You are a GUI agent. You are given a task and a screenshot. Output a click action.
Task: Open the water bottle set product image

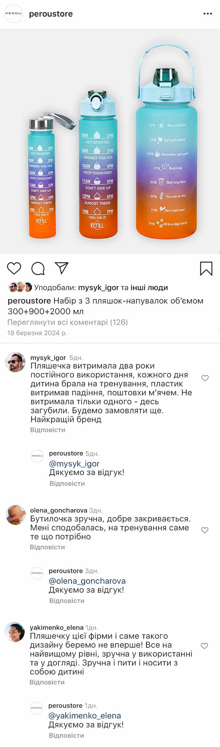110,141
